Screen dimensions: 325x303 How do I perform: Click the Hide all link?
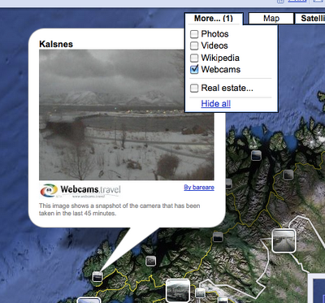tap(216, 104)
